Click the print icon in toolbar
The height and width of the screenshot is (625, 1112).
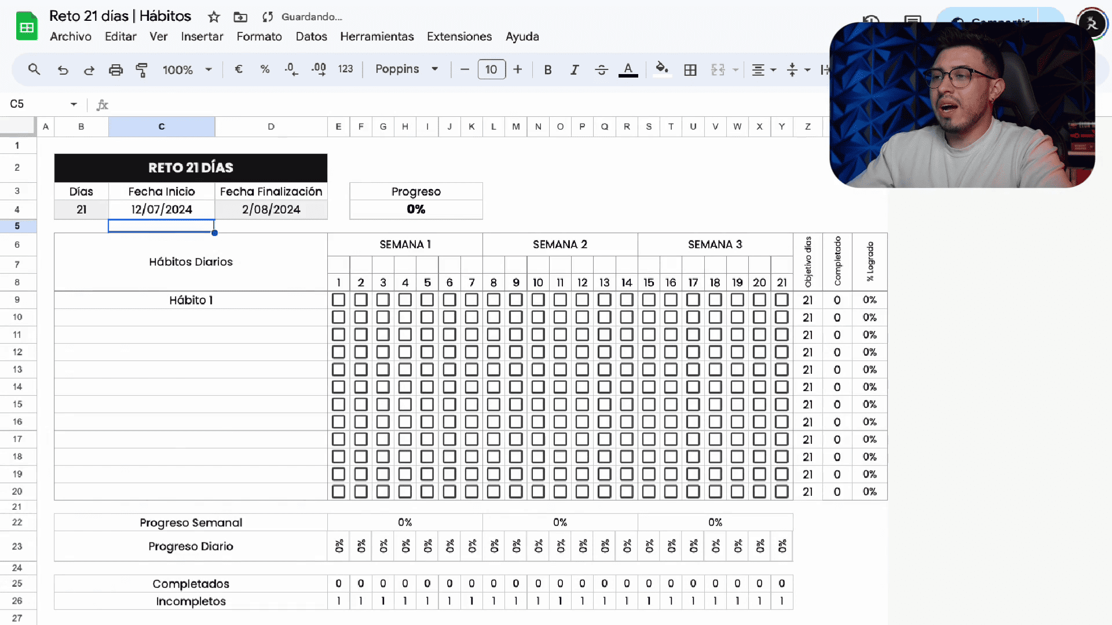coord(116,70)
